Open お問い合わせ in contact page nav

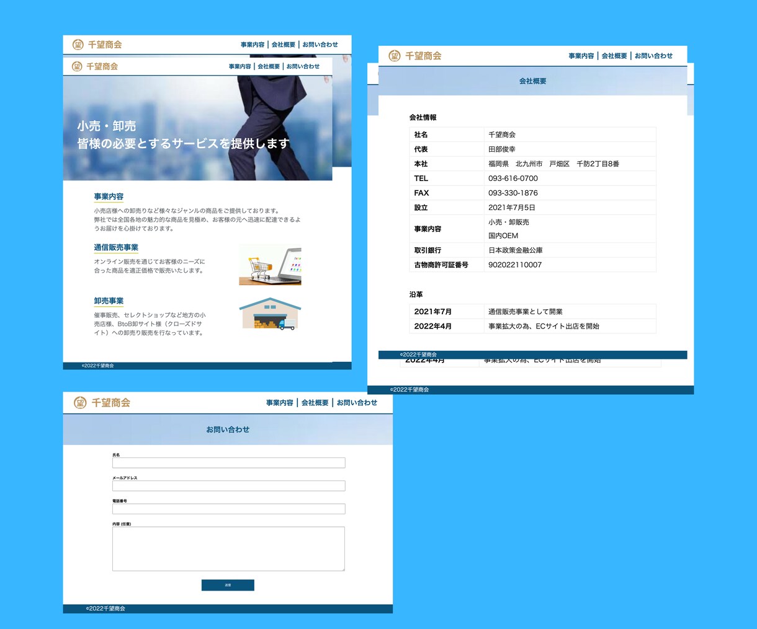pos(357,403)
